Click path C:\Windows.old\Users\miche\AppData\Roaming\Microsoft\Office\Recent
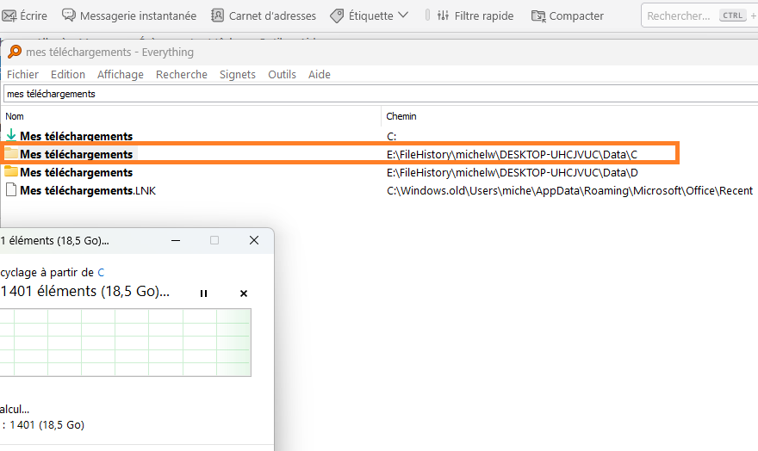Viewport: 758px width, 451px height. 569,191
